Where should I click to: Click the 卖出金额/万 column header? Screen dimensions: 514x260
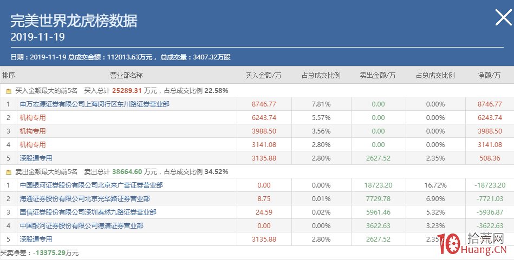pos(378,75)
